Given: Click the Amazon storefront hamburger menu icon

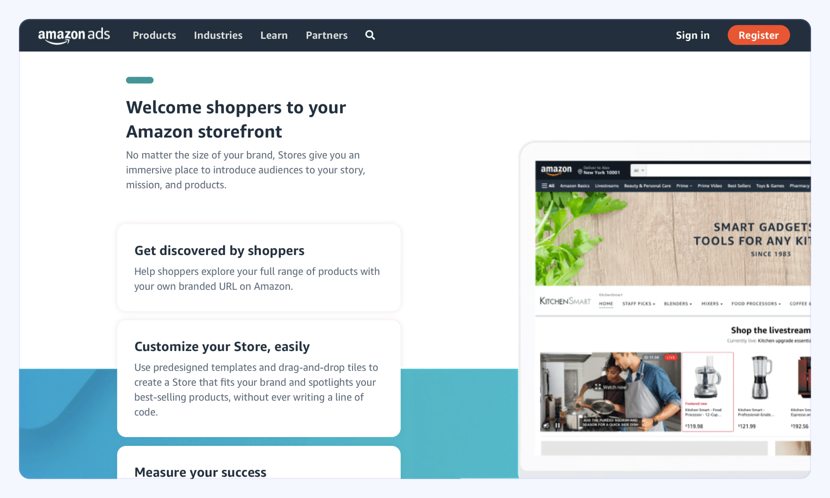Looking at the screenshot, I should pyautogui.click(x=544, y=186).
